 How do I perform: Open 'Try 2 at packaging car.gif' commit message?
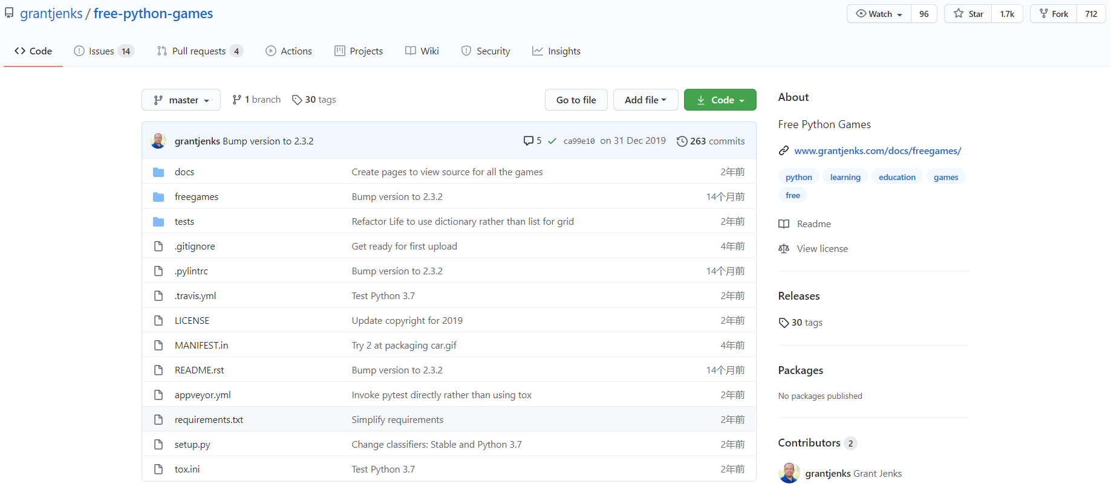(x=404, y=346)
